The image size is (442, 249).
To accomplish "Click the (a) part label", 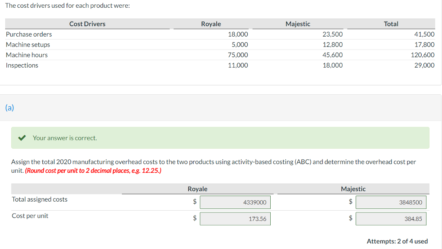I will tap(9, 107).
